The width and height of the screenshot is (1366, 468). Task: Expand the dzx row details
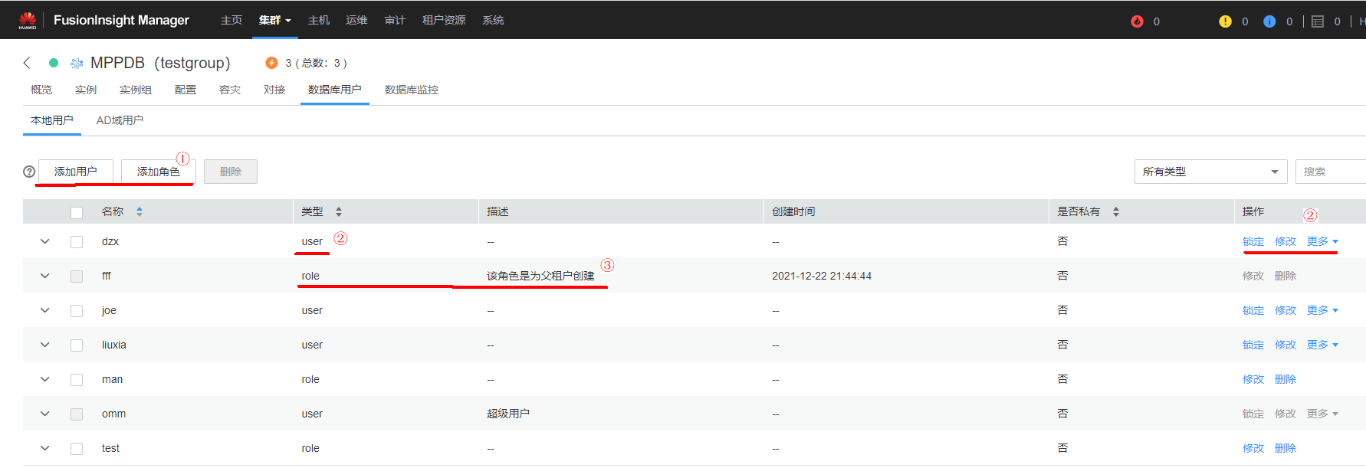[45, 241]
